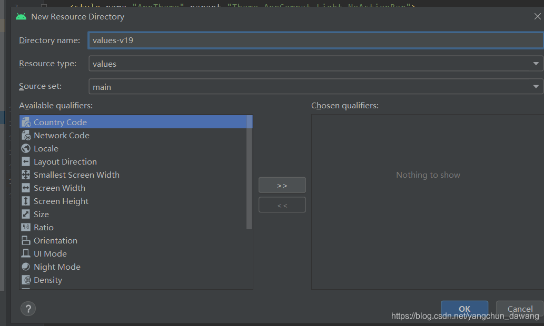Select the Orientation qualifier
Viewport: 544px width, 326px height.
click(133, 241)
